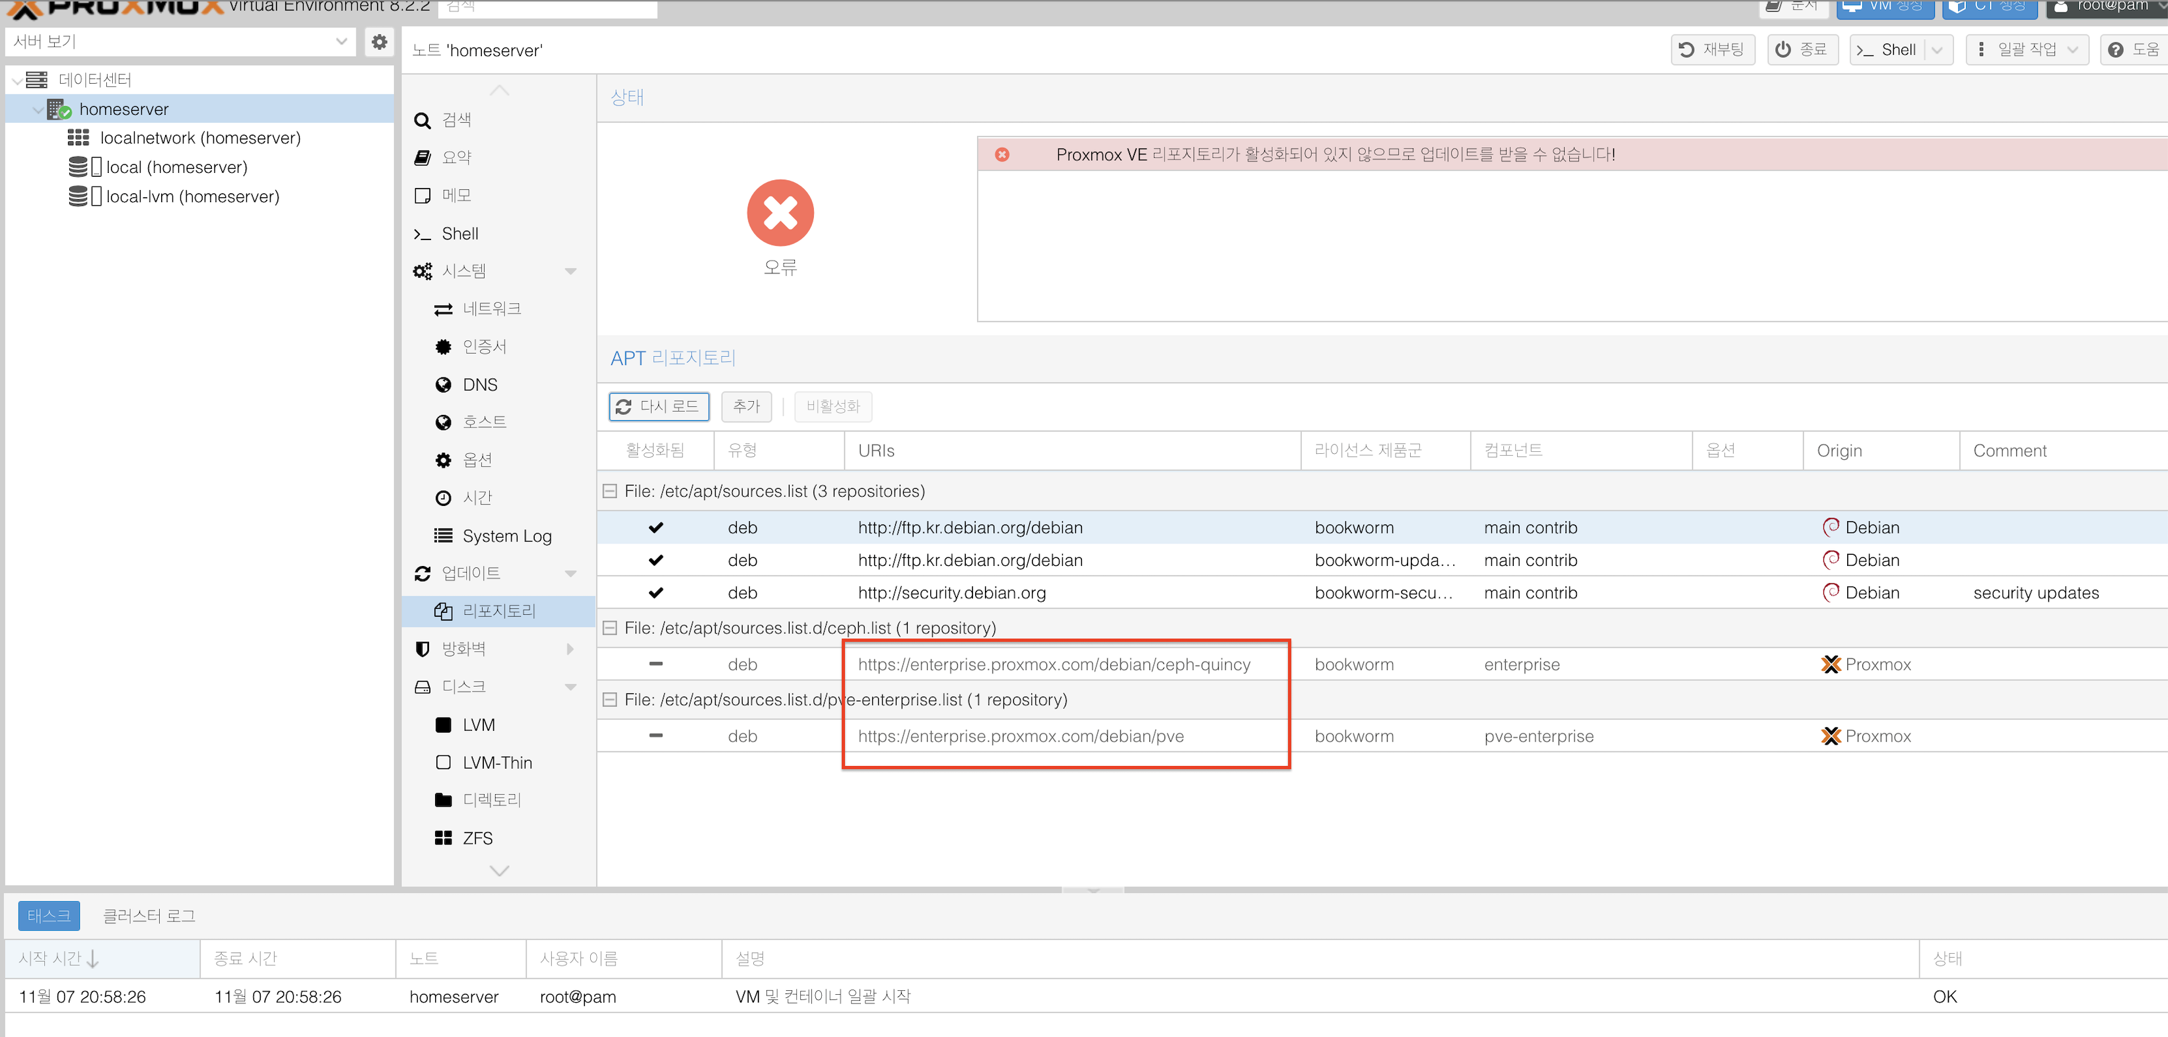Image resolution: width=2168 pixels, height=1037 pixels.
Task: Select the enabled checkmark of security.debian.org row
Action: [x=656, y=594]
